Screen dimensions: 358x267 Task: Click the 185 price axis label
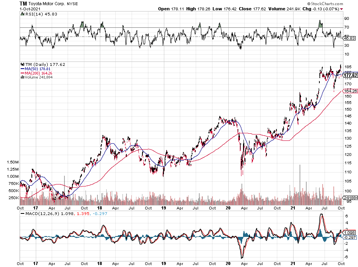tap(348, 67)
